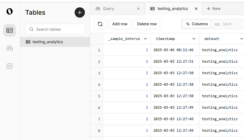Open the query binoculars sidebar icon
This screenshot has height=140, width=244.
[x=10, y=48]
